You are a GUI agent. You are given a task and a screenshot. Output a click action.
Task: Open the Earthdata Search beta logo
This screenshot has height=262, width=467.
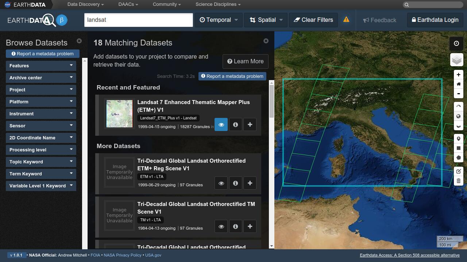[37, 20]
